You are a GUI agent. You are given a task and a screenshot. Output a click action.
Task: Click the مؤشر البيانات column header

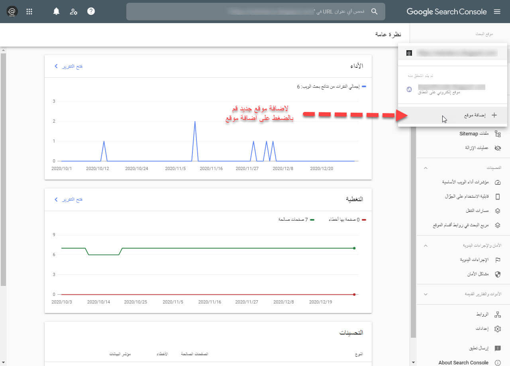click(120, 354)
